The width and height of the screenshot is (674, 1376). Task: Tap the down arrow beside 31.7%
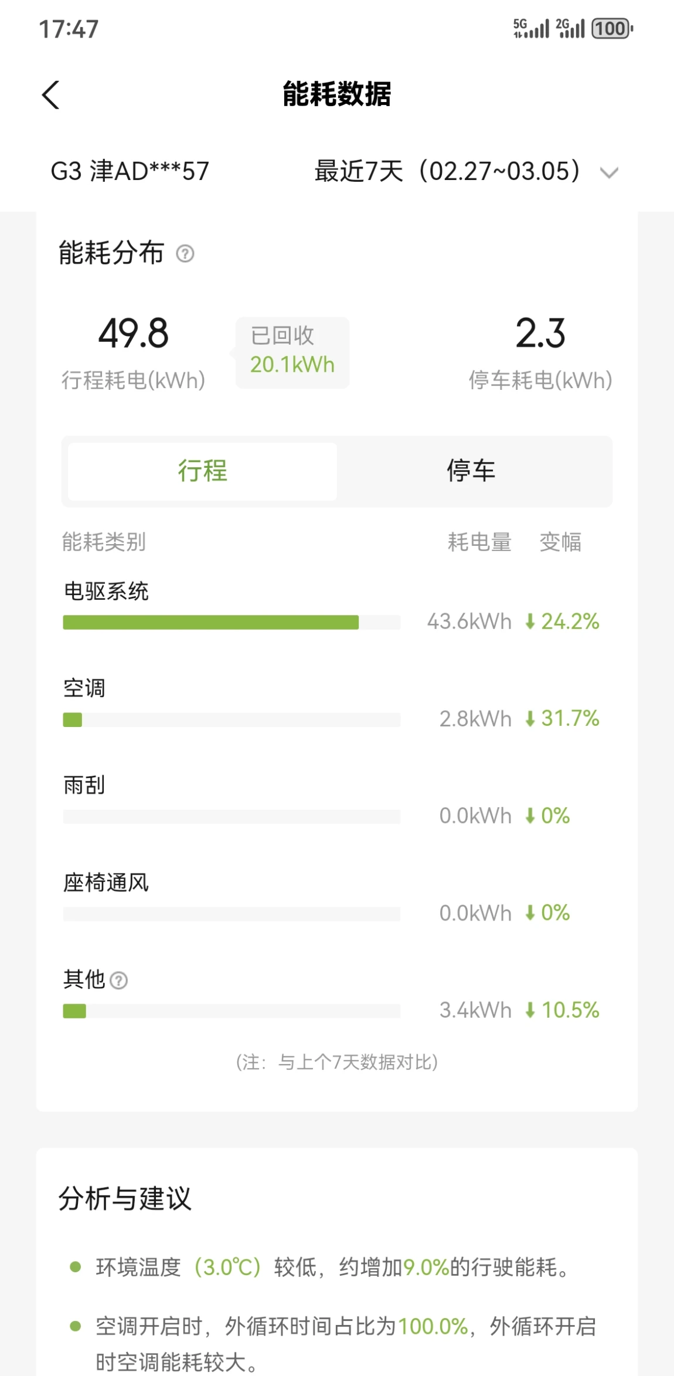tap(530, 719)
